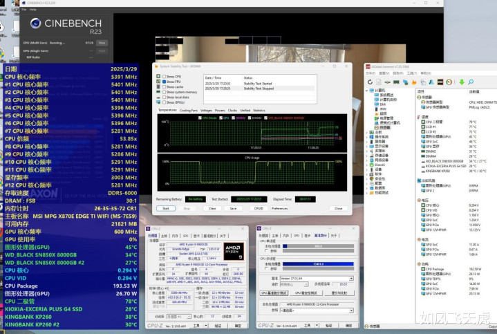Click the AMD Ryzen 9 logo in CPU-Z
Image resolution: width=497 pixels, height=334 pixels.
pyautogui.click(x=234, y=252)
